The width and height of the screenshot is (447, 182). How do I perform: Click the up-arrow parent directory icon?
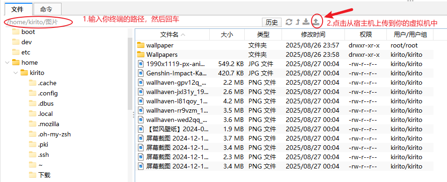(x=298, y=22)
